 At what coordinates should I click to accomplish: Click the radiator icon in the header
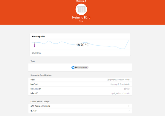tap(81, 9)
